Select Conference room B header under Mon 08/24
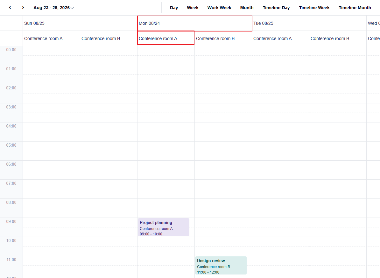 point(223,38)
